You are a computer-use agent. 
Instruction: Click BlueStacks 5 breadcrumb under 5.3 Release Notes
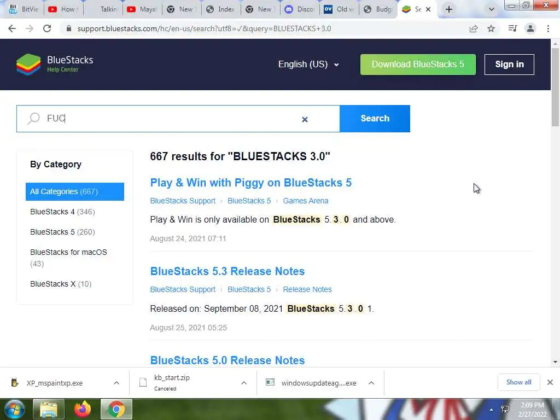click(249, 289)
